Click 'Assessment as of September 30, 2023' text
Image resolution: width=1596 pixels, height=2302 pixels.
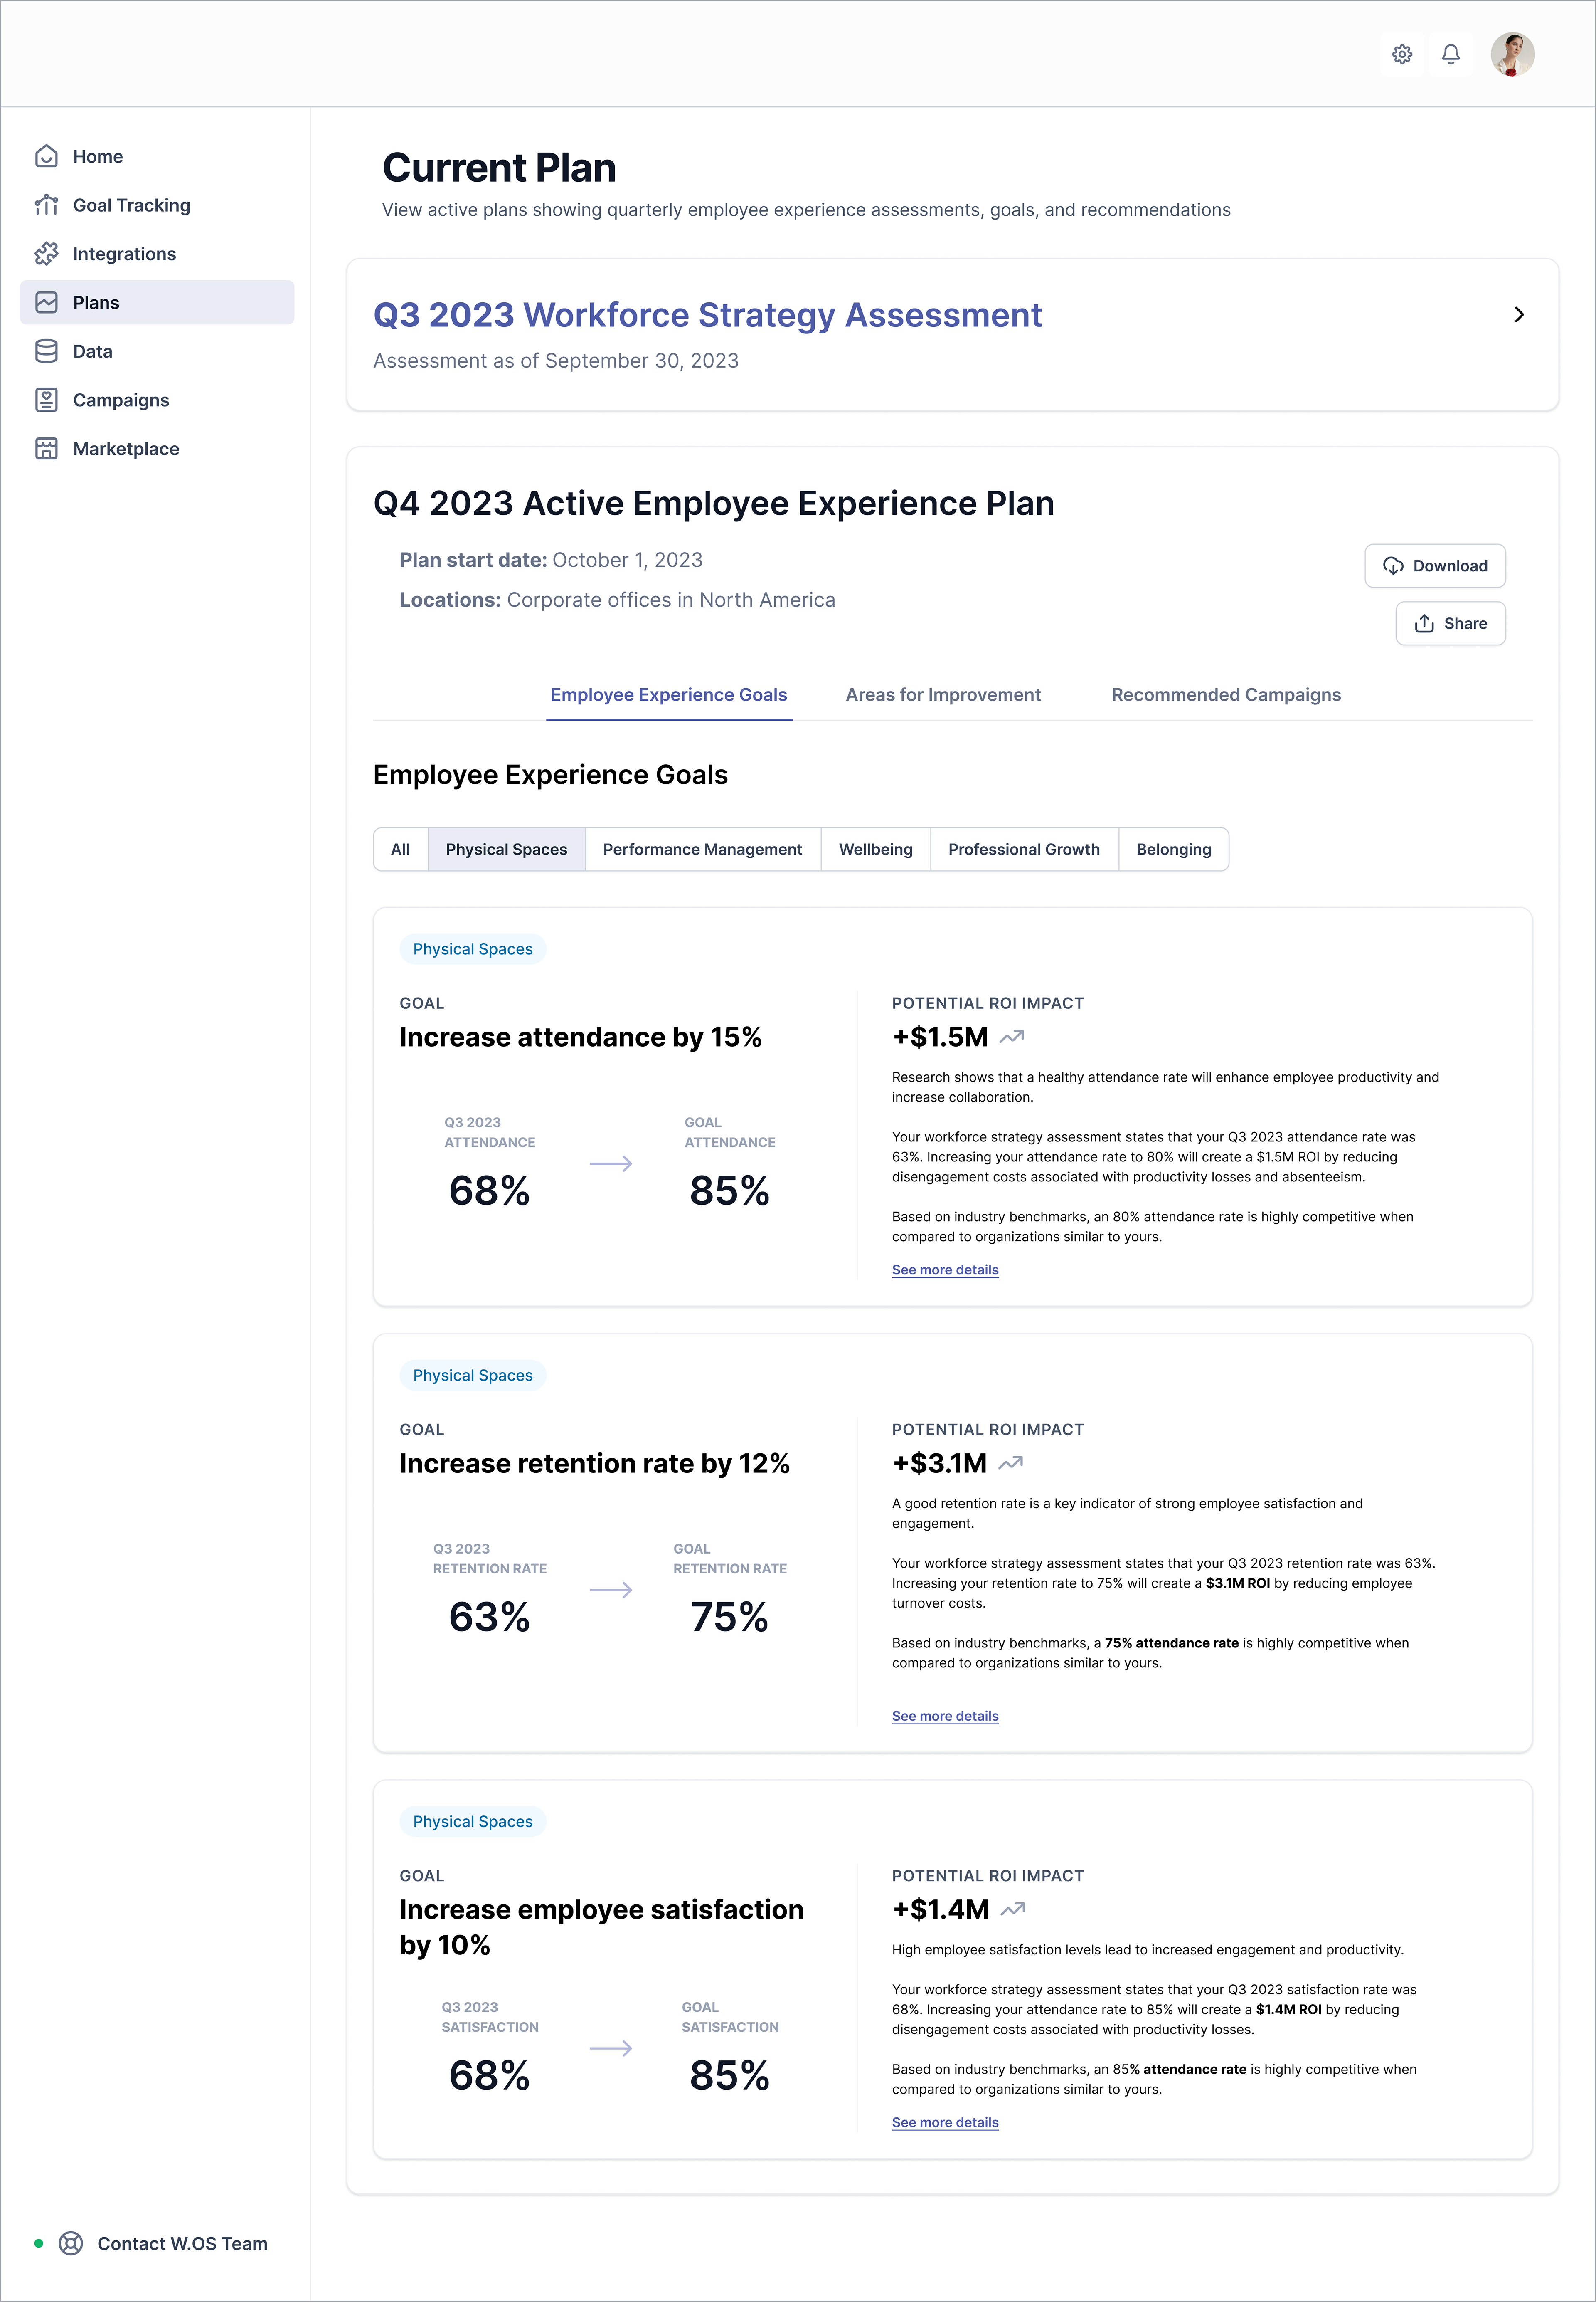coord(556,361)
